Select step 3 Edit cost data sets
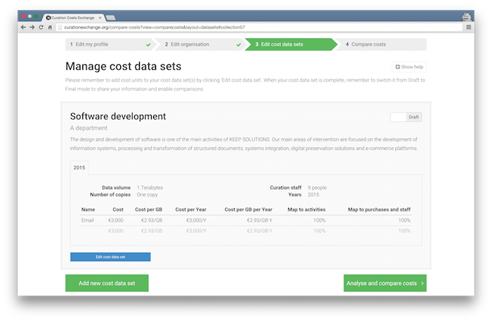 click(x=291, y=44)
